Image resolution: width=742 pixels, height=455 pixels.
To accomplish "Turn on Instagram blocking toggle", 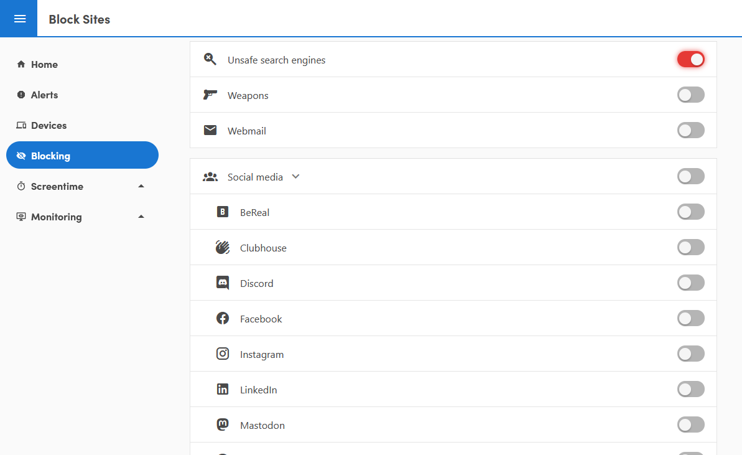I will (690, 354).
